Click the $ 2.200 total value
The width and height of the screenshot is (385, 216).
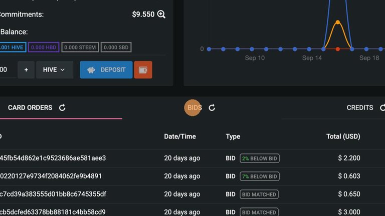coord(349,158)
